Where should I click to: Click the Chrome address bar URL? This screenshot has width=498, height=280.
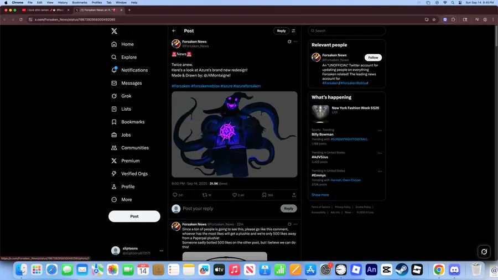click(75, 19)
